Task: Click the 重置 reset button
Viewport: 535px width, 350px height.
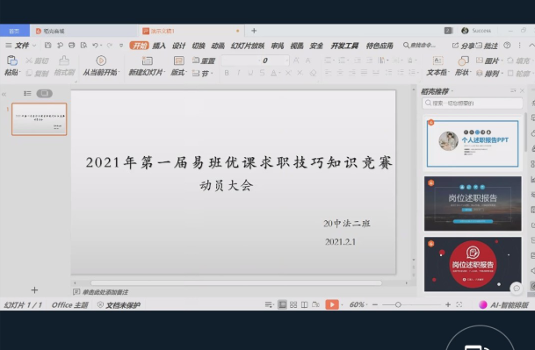Action: [x=204, y=61]
